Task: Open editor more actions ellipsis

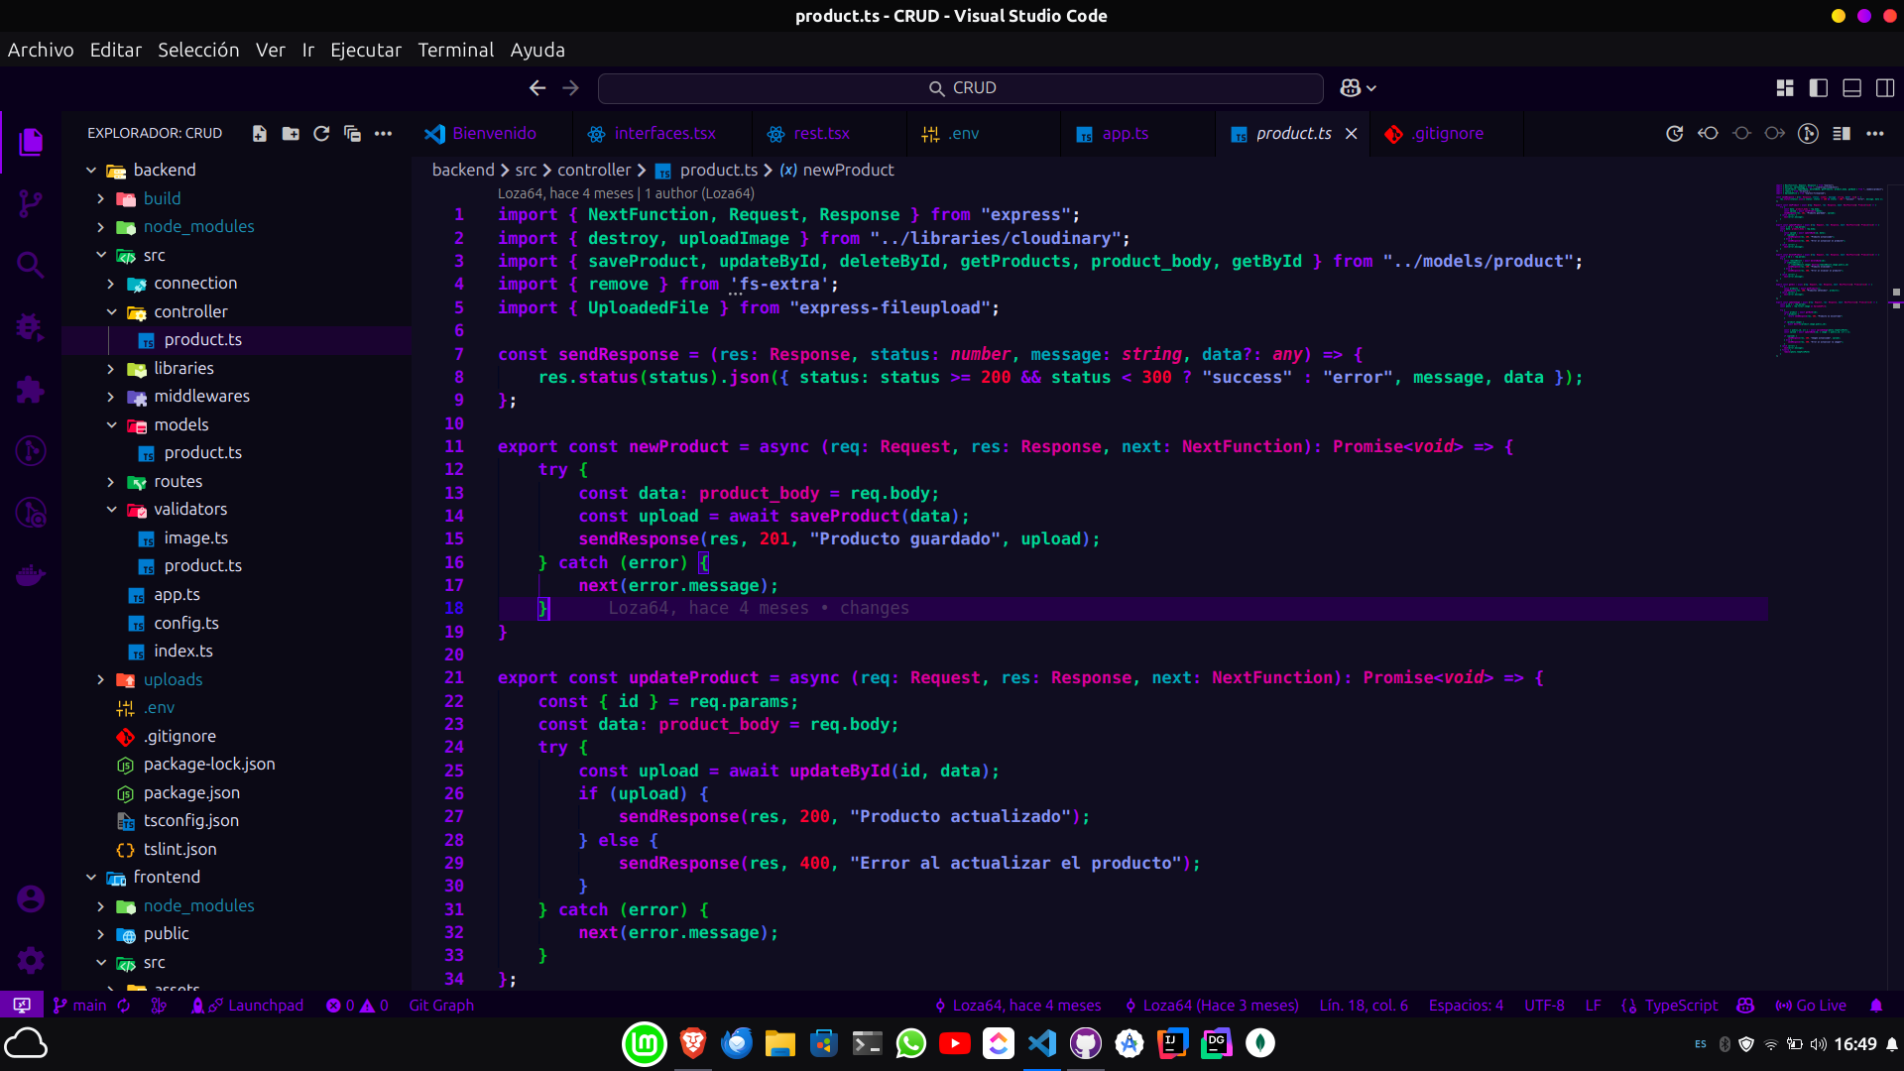Action: click(x=1875, y=134)
